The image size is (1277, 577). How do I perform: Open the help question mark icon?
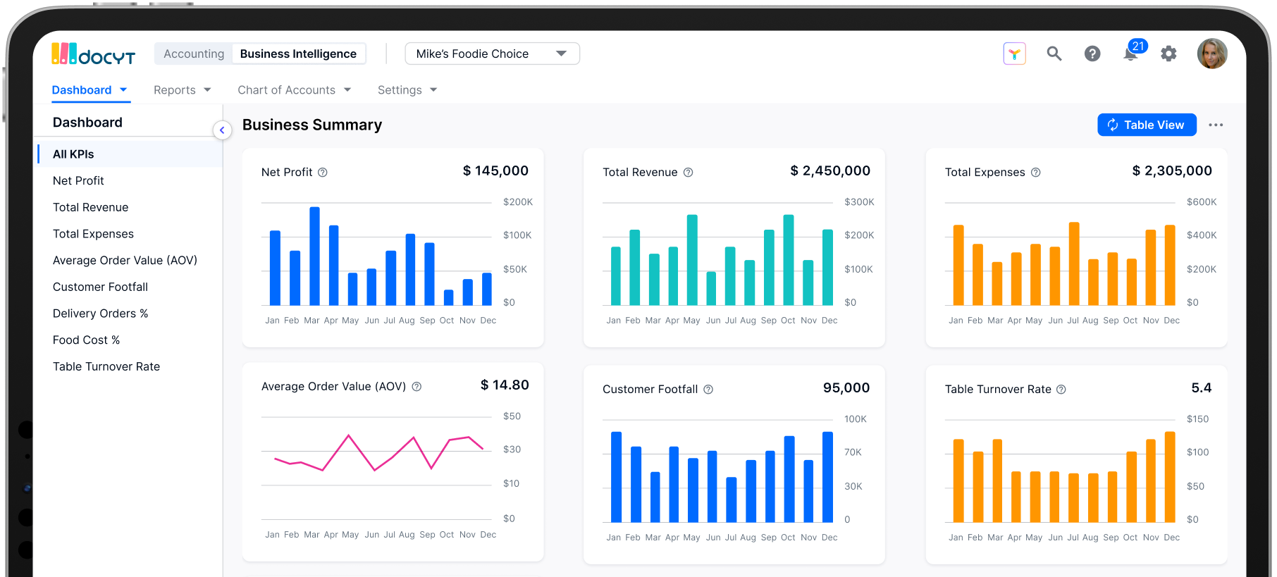coord(1092,54)
